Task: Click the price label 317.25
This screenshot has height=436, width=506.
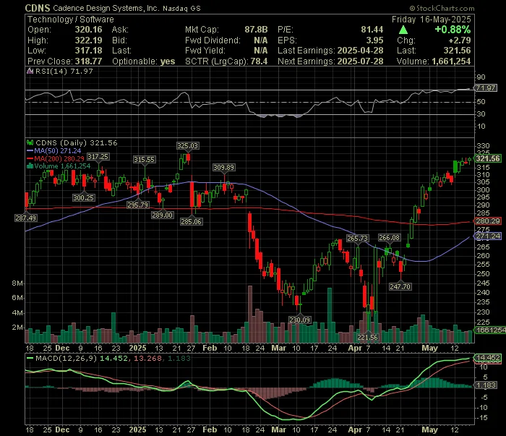Action: coord(98,156)
